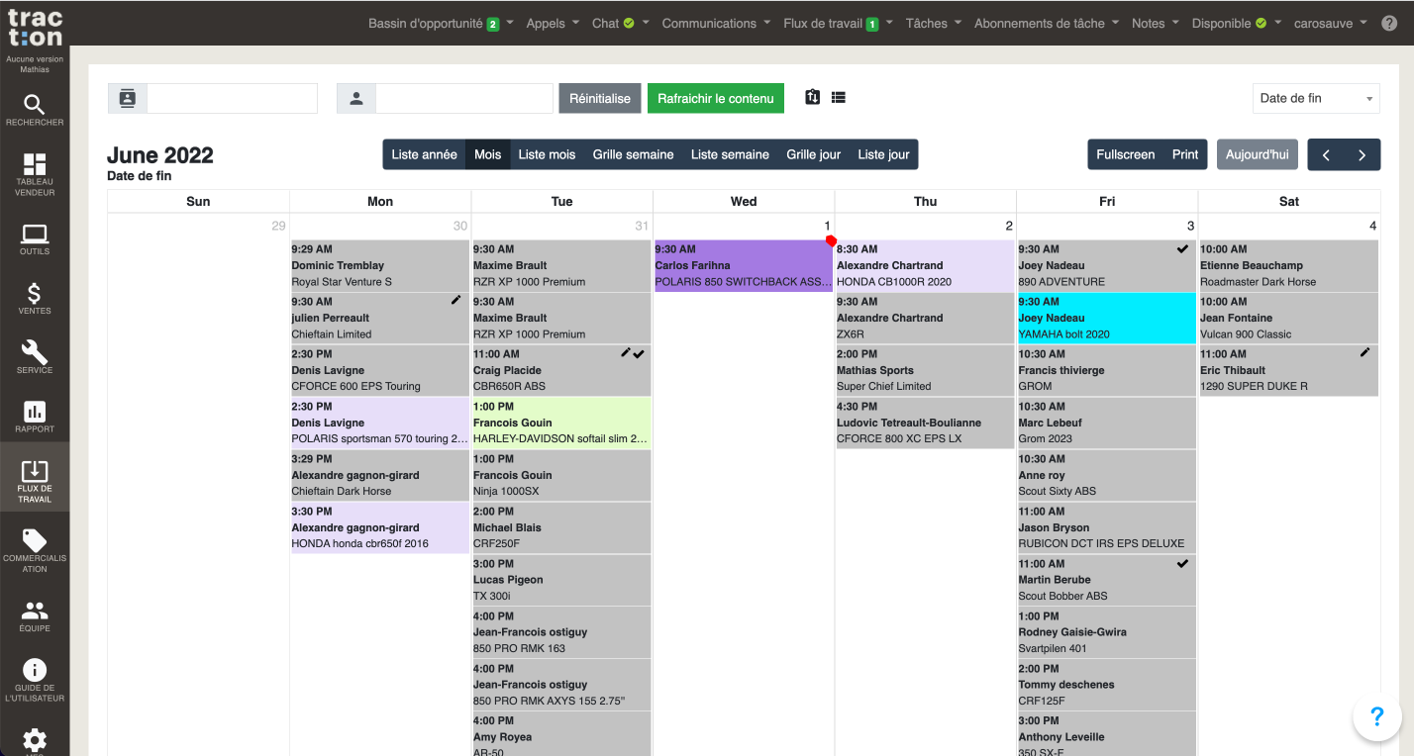Switch to Liste mois view
The image size is (1414, 756).
[547, 154]
